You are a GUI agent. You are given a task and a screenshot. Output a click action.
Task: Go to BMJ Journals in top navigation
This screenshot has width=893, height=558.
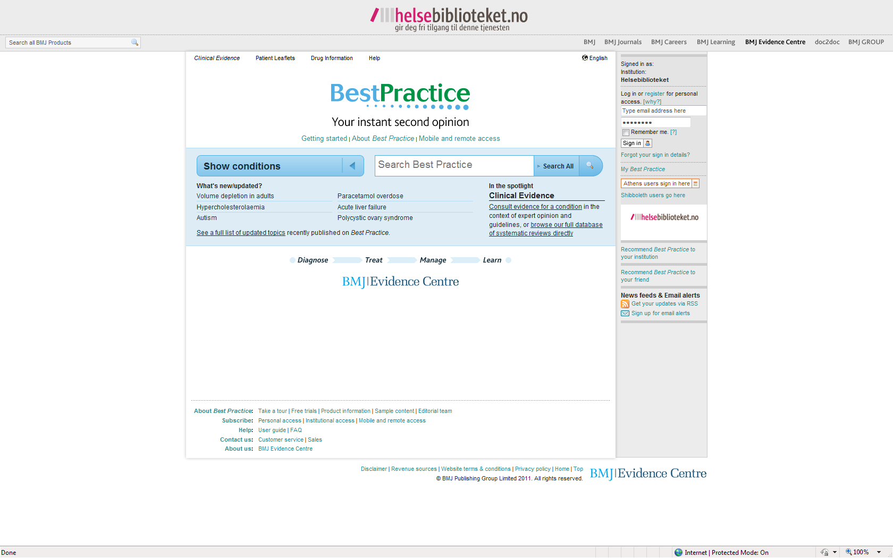tap(623, 42)
